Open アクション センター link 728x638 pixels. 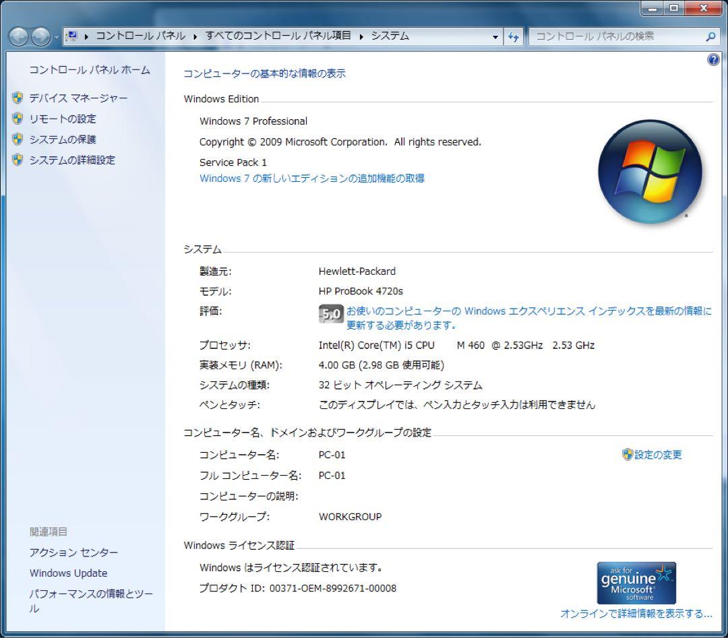pyautogui.click(x=74, y=552)
